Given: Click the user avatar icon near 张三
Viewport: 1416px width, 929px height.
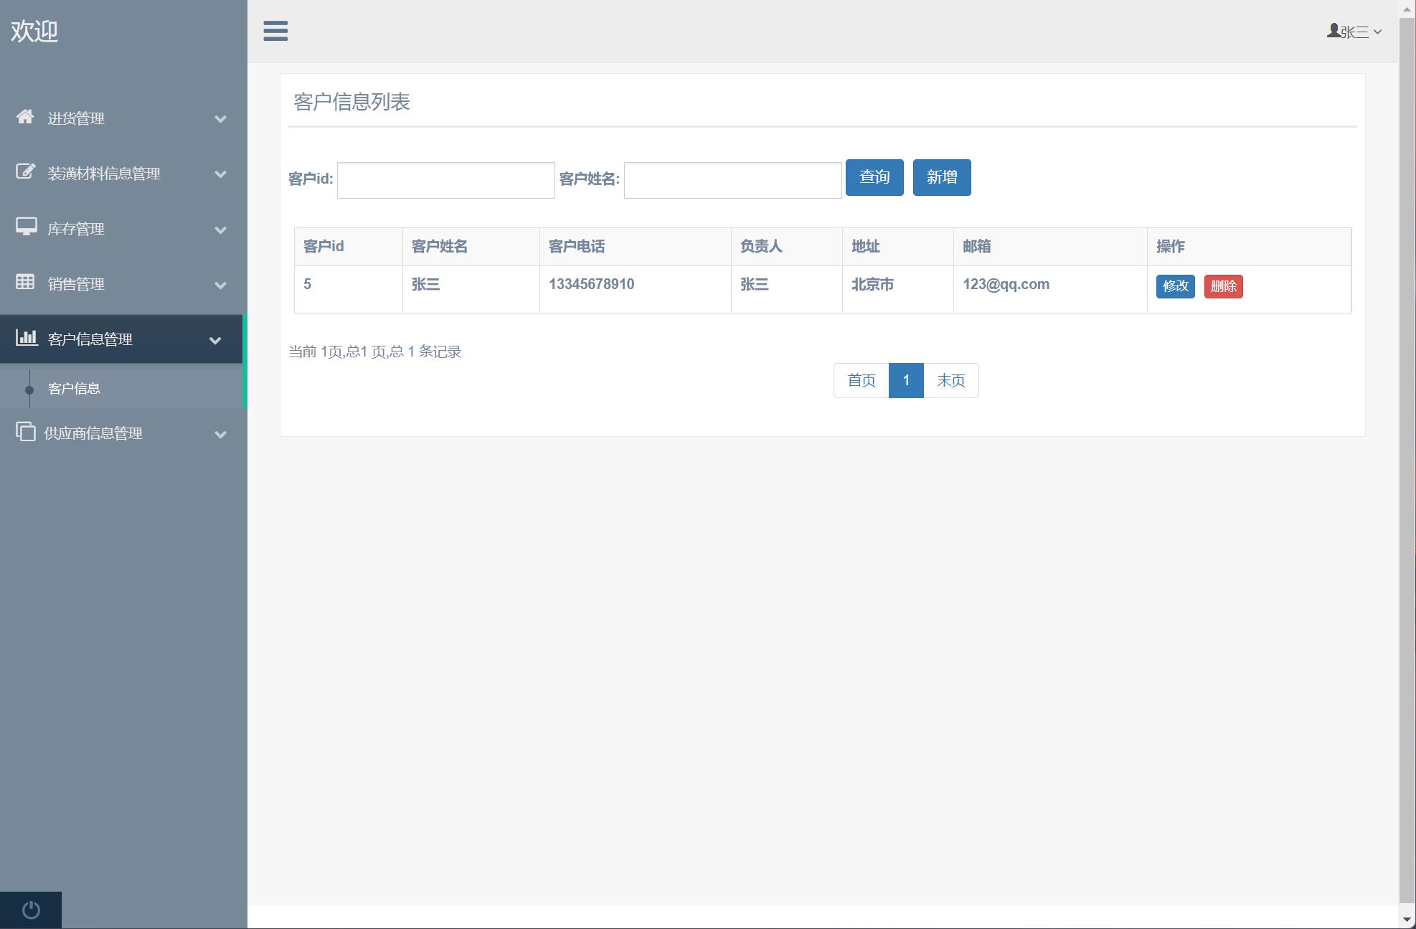Looking at the screenshot, I should pyautogui.click(x=1334, y=29).
